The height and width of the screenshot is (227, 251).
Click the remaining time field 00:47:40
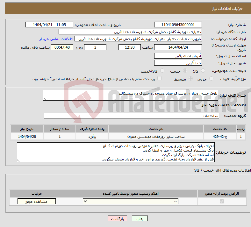(x=62, y=47)
